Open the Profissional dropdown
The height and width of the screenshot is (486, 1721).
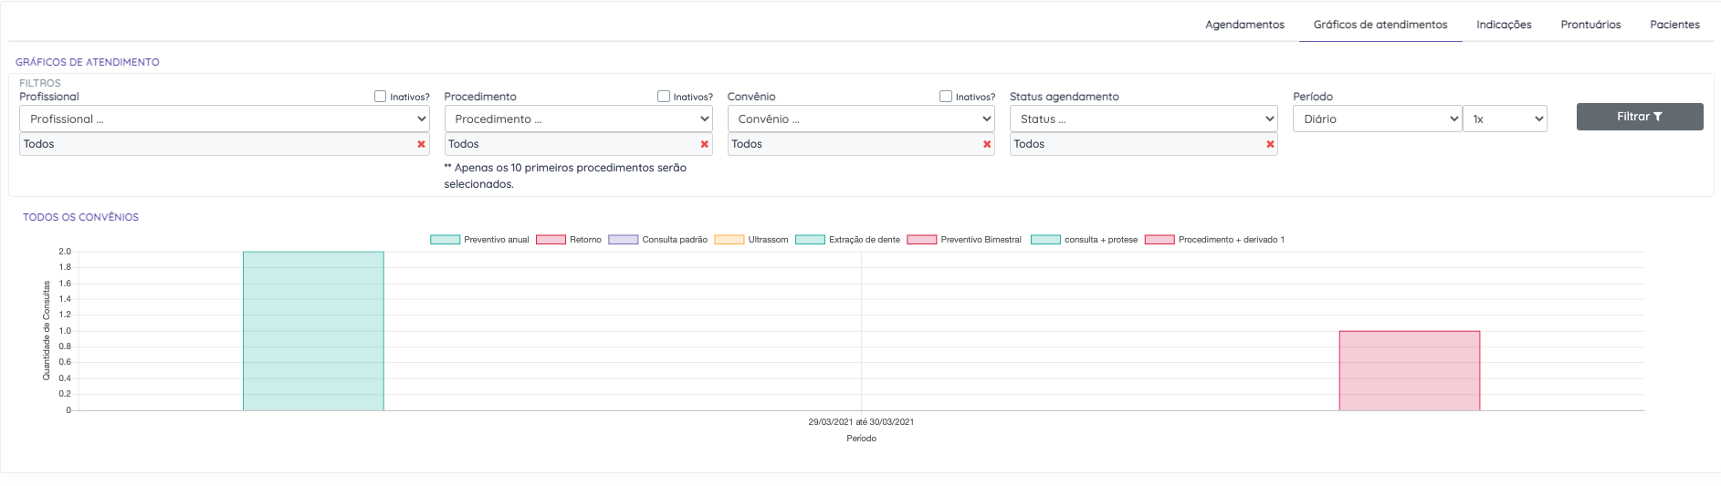click(224, 119)
